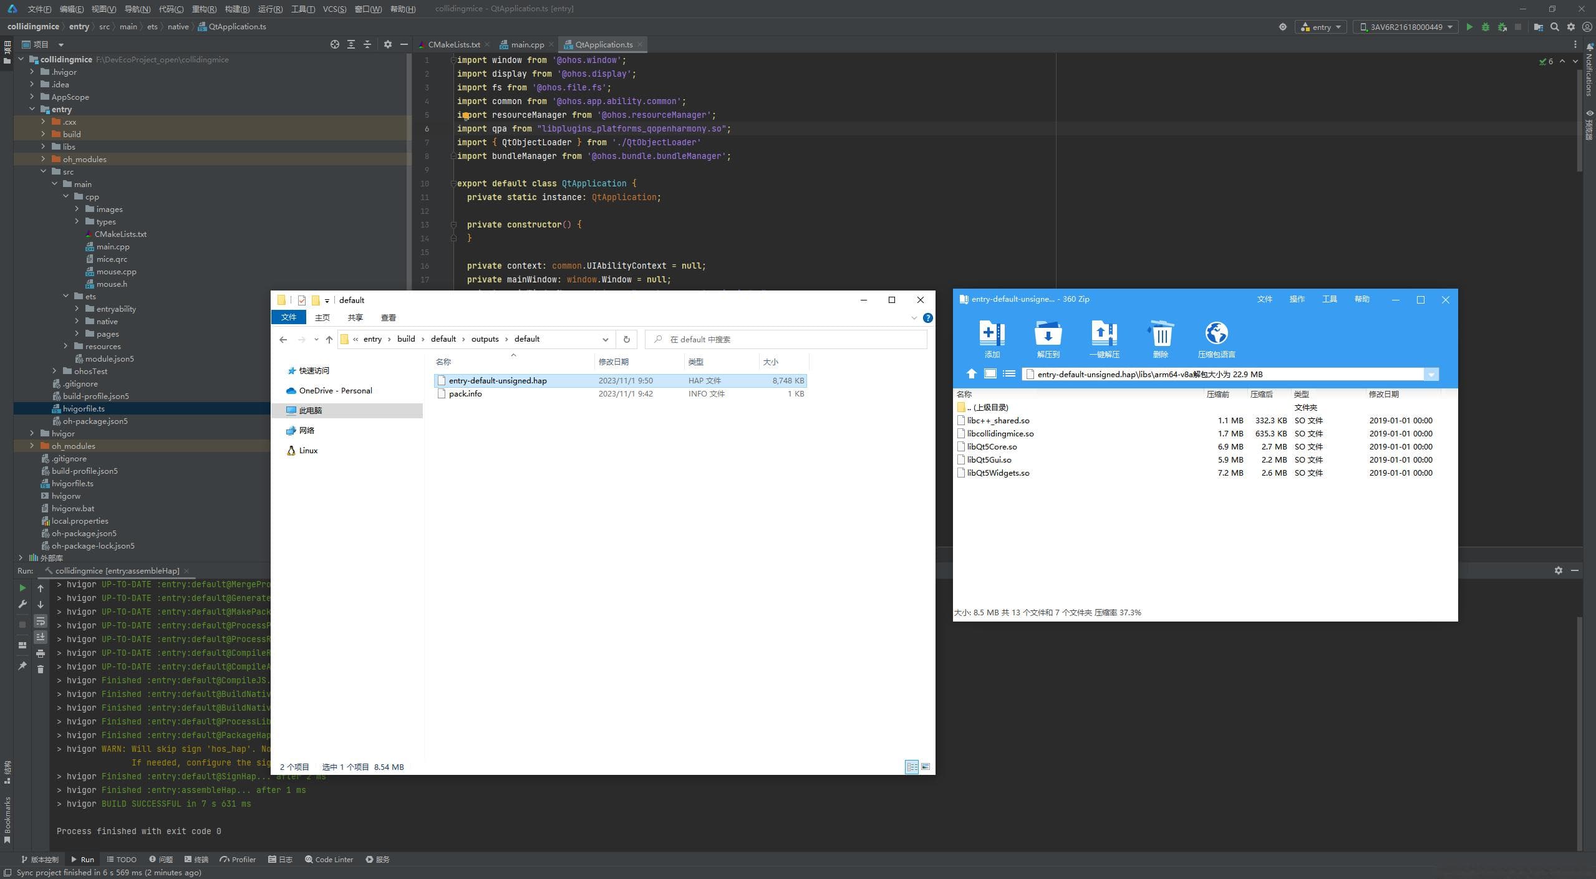Run the app with the green play button

point(1469,27)
